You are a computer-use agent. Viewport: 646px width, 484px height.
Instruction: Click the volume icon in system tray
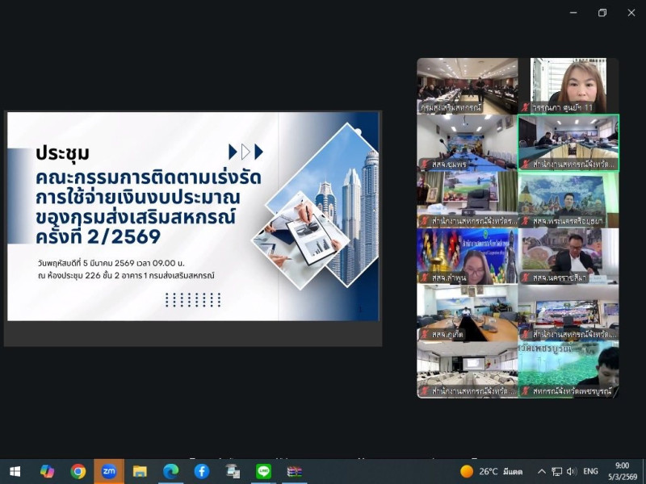pyautogui.click(x=572, y=471)
